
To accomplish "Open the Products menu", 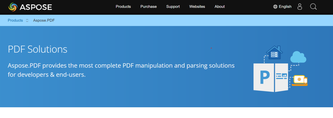I will (x=123, y=7).
